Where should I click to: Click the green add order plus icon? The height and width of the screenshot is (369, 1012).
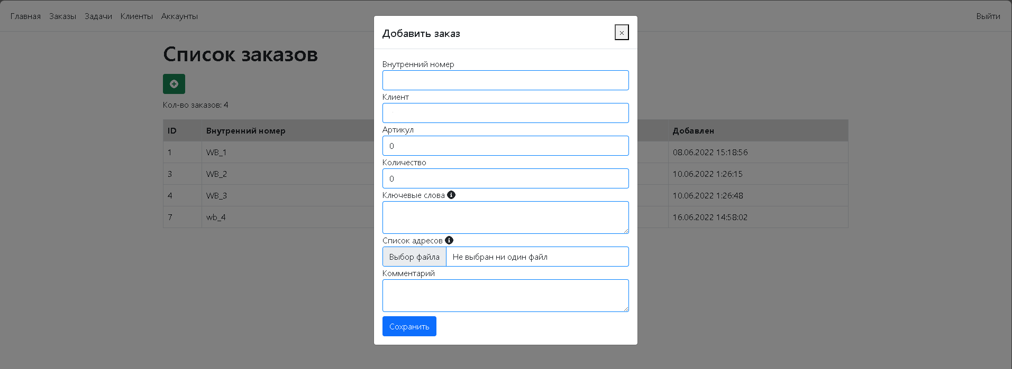pos(174,84)
